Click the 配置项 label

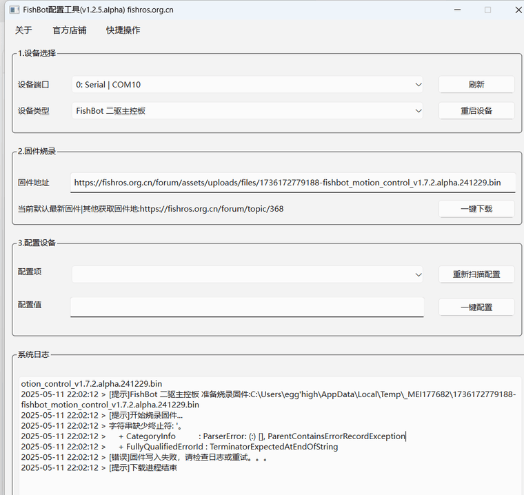coord(30,272)
